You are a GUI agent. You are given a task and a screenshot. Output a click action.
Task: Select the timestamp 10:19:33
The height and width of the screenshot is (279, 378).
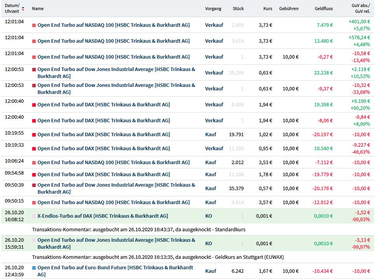click(14, 145)
